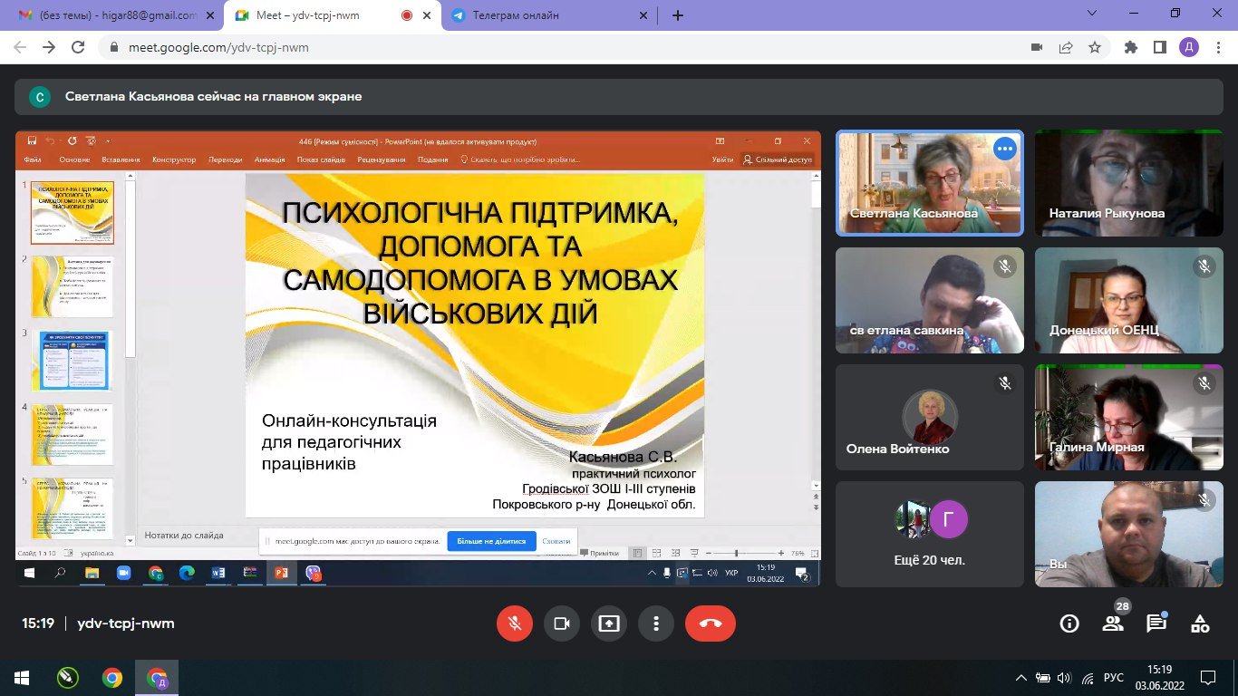Viewport: 1238px width, 696px height.
Task: Open the Chrome extensions puzzle icon
Action: (1130, 47)
